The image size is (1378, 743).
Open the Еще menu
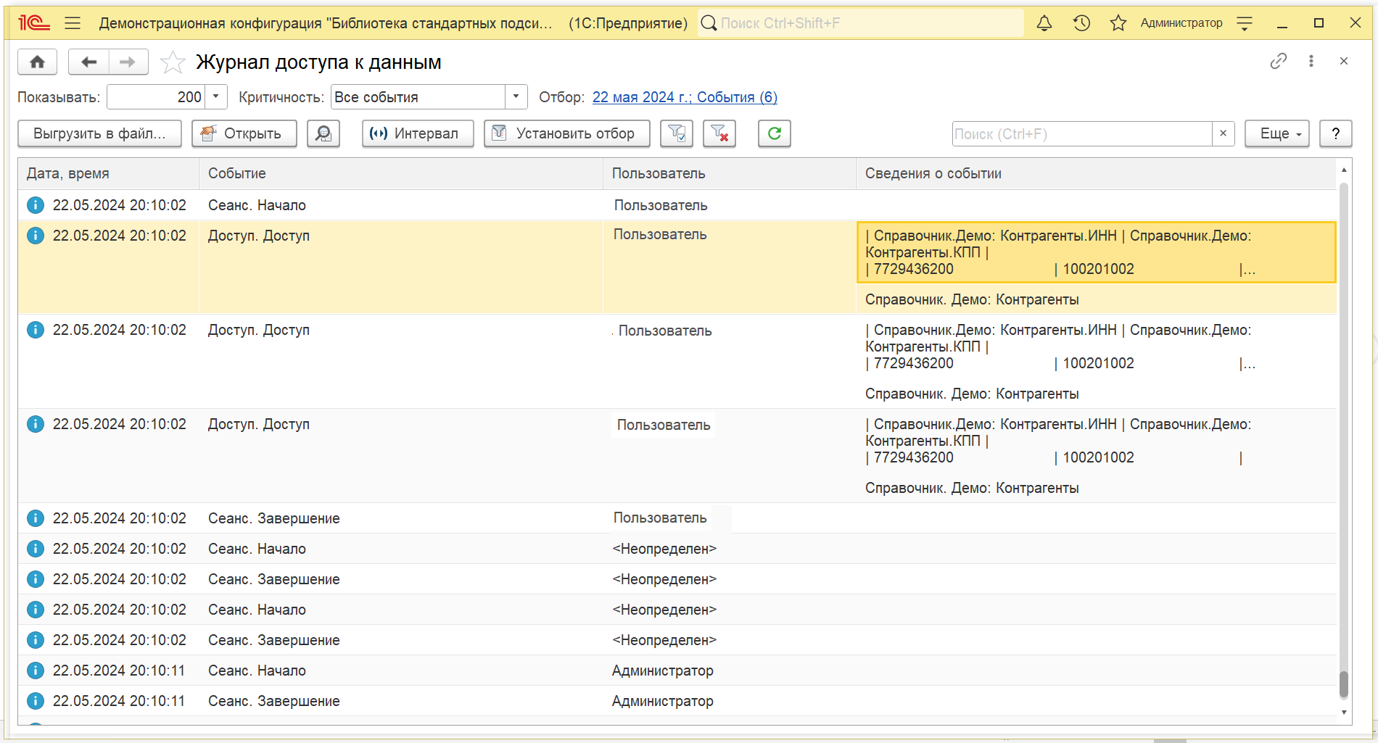(x=1277, y=133)
